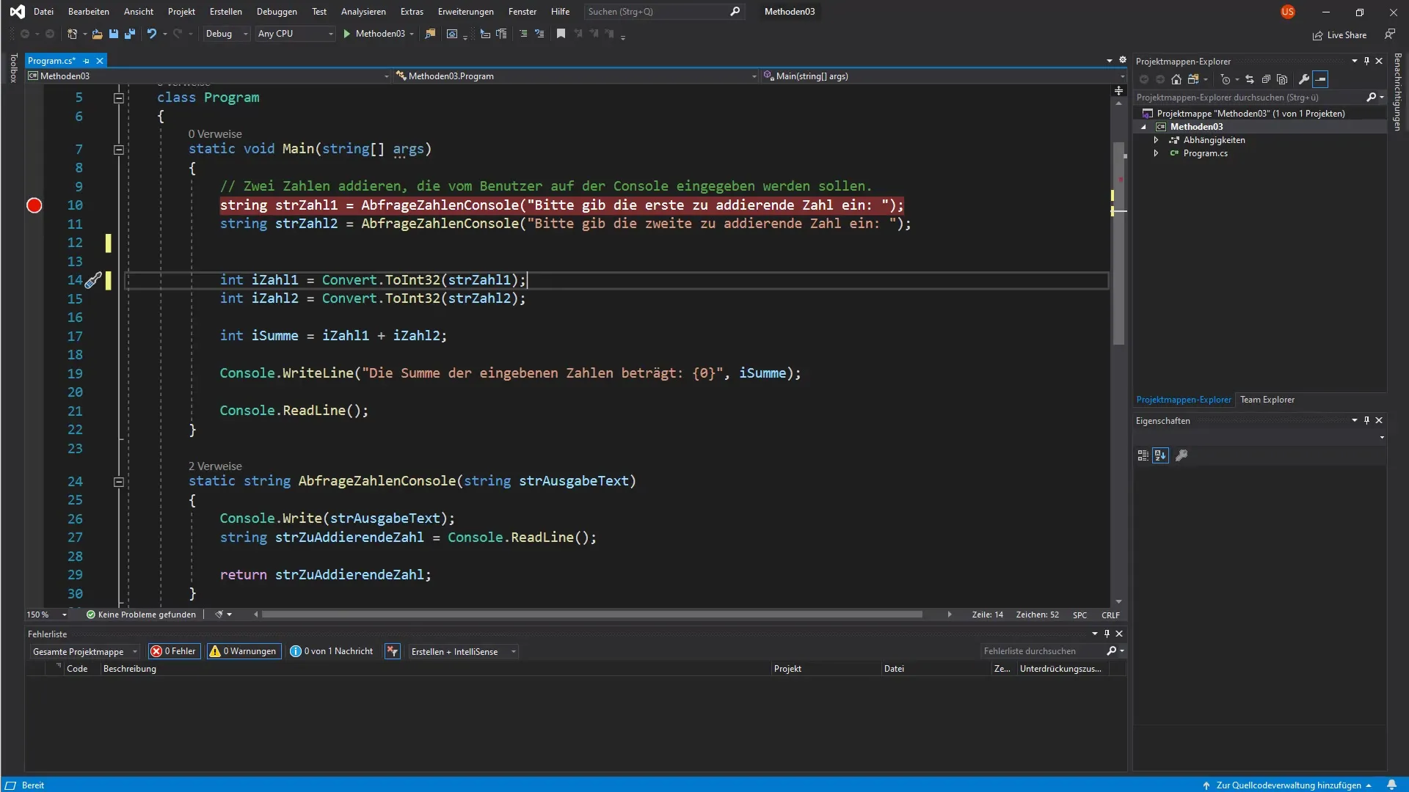Click the Undo arrow icon
1409x792 pixels.
tap(151, 34)
